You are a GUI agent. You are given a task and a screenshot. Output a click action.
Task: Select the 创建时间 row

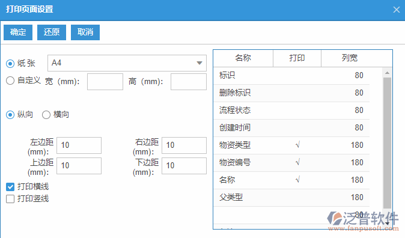click(291, 127)
